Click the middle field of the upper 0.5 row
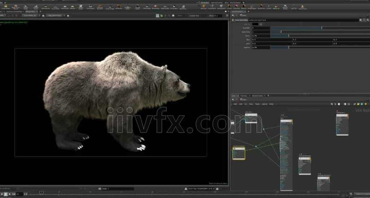The width and height of the screenshot is (370, 198). pyautogui.click(x=312, y=40)
